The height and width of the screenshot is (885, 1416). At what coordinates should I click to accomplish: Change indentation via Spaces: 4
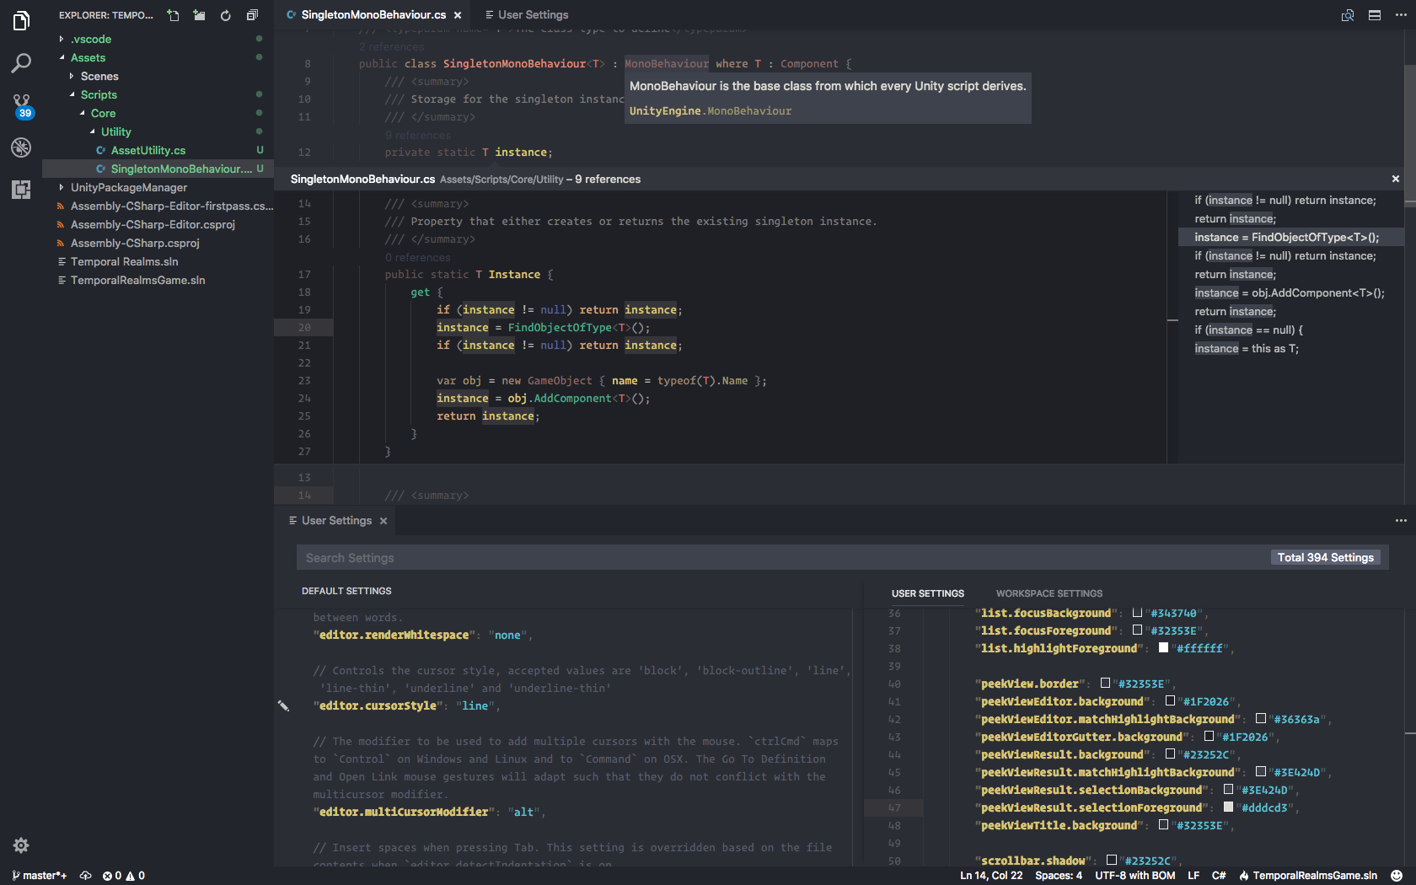click(x=1059, y=876)
